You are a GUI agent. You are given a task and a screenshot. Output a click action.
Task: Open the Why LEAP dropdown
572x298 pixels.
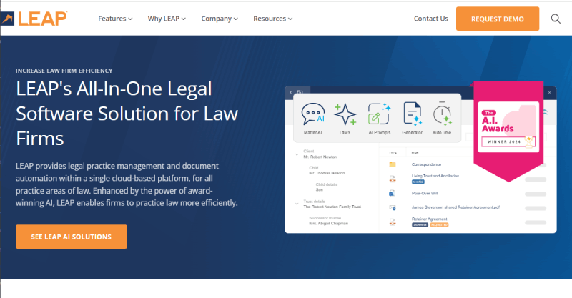[167, 19]
